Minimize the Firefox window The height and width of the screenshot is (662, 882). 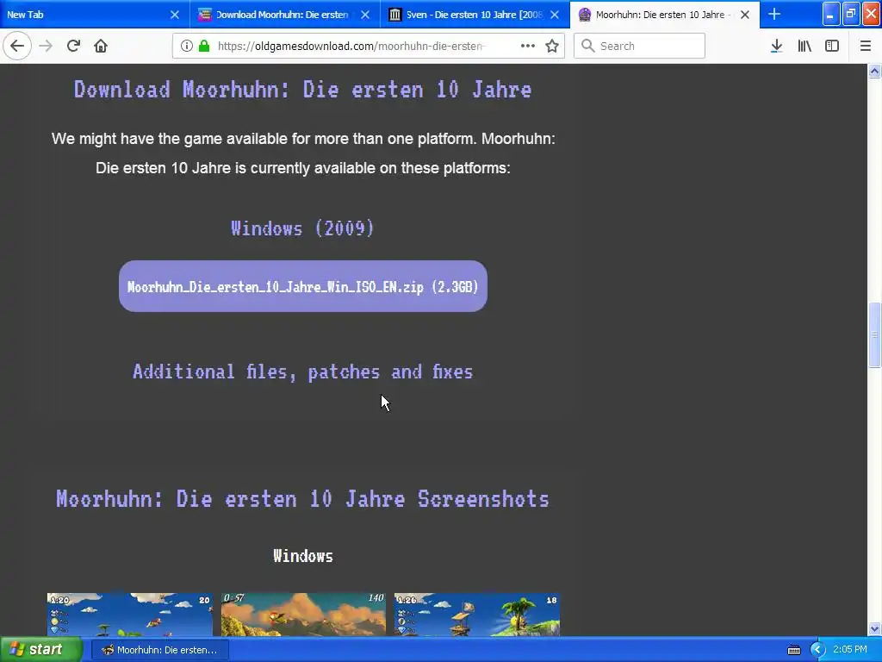coord(831,14)
